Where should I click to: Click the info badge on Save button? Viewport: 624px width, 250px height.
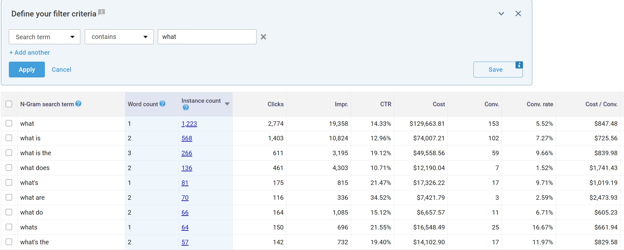pyautogui.click(x=519, y=65)
